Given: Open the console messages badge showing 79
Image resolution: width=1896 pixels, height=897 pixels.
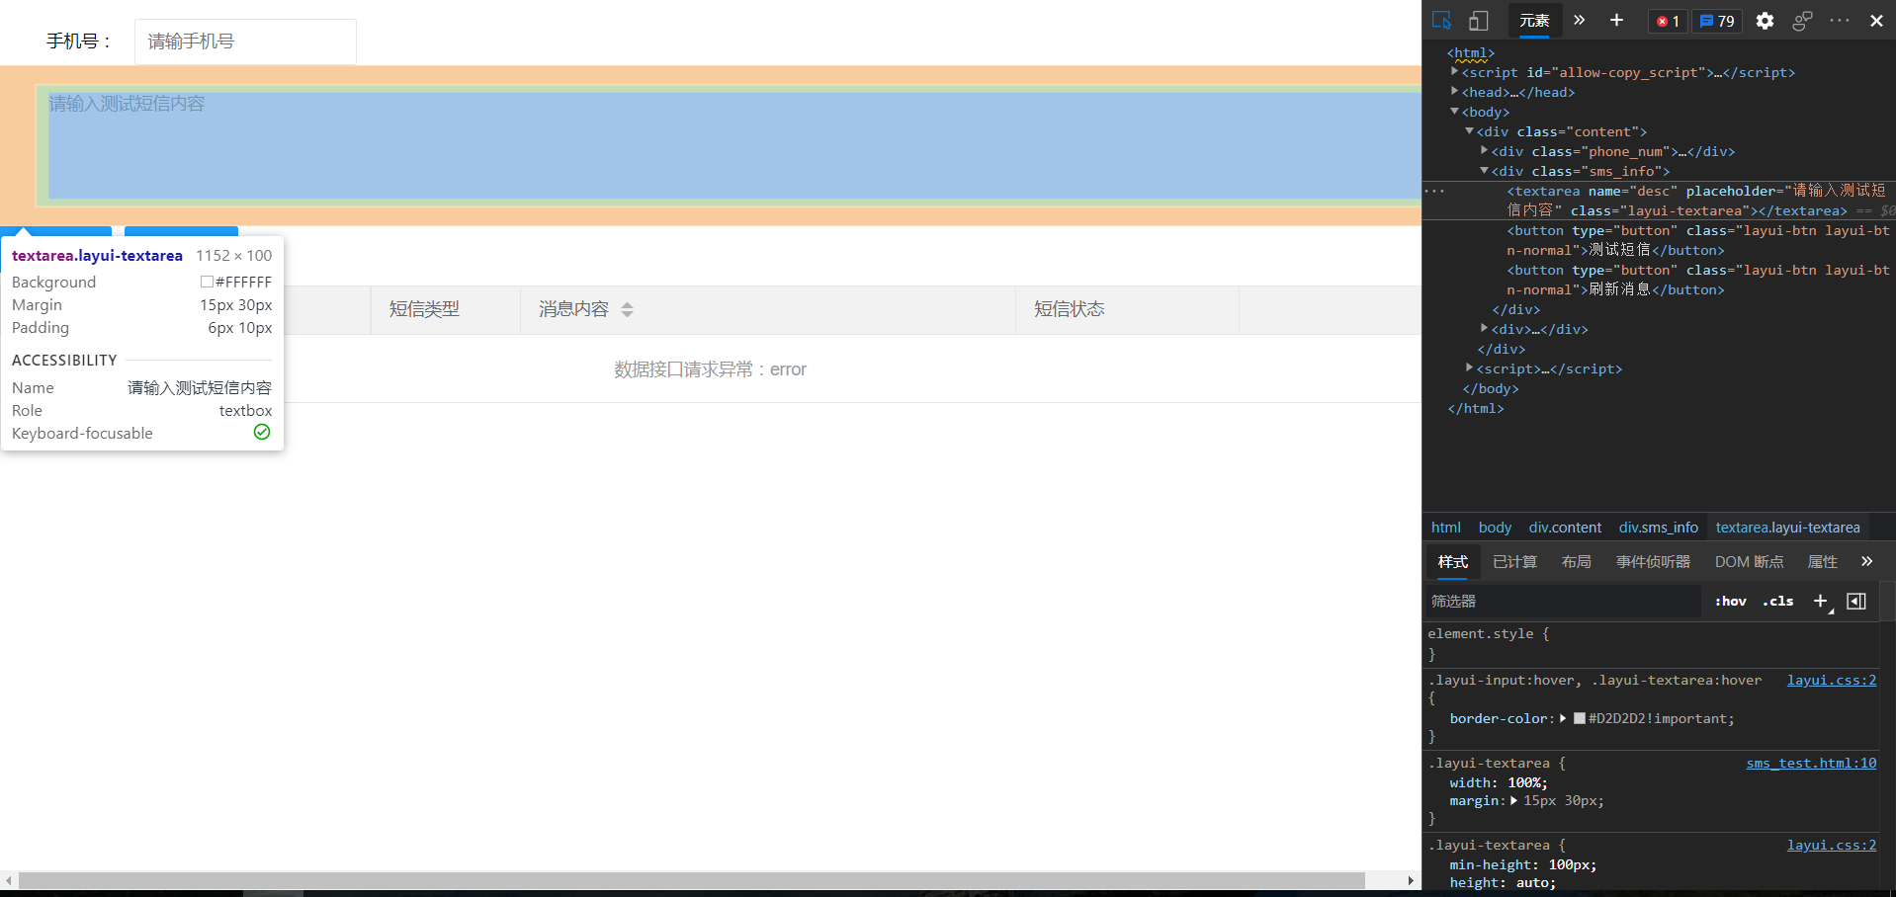Looking at the screenshot, I should (1717, 21).
